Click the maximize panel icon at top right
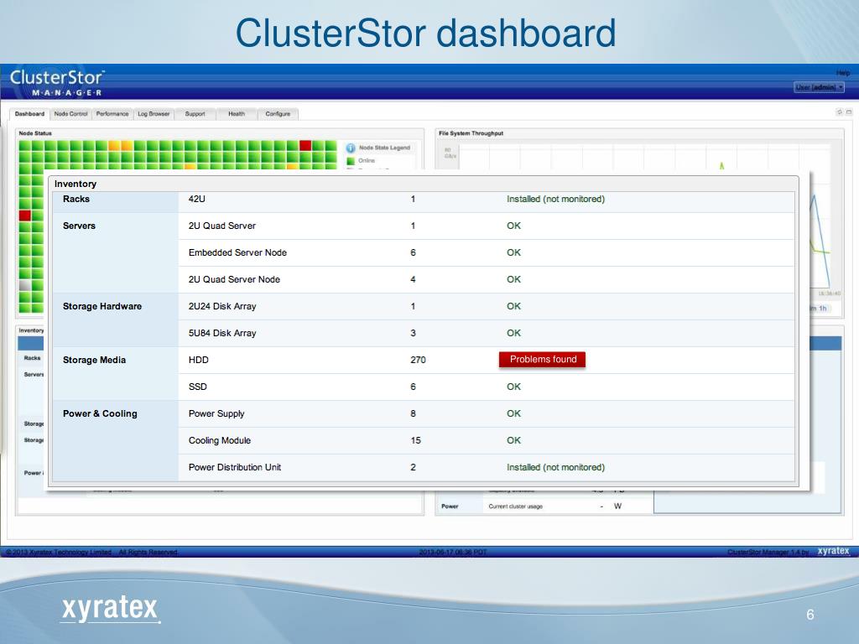Viewport: 859px width, 644px height. 849,112
